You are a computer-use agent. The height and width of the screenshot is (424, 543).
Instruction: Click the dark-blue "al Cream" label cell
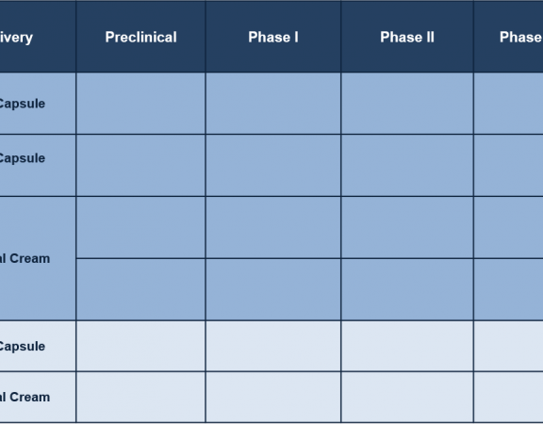click(x=38, y=258)
